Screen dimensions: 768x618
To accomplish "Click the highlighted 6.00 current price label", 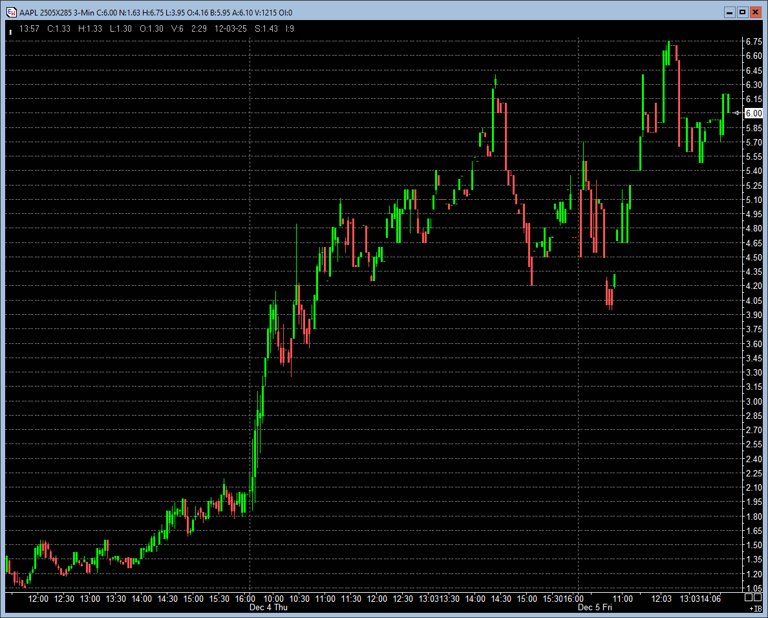I will click(753, 113).
